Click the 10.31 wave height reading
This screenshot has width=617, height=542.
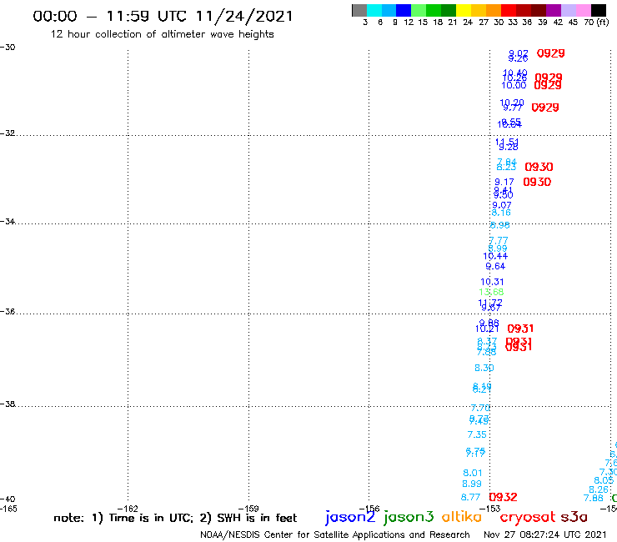pos(492,282)
